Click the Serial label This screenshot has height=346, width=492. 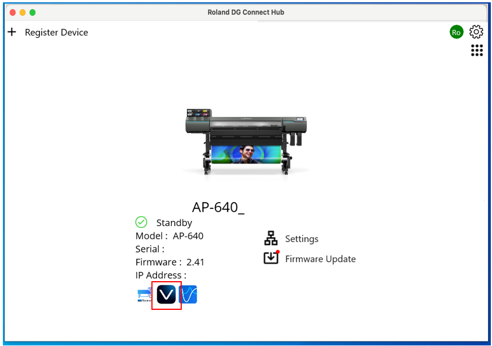(150, 249)
